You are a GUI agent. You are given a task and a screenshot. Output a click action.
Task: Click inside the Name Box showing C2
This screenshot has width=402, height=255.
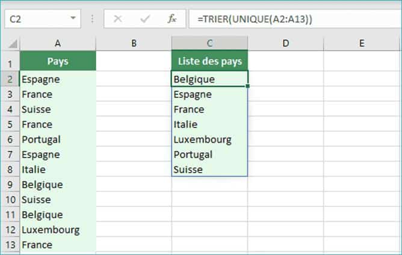[x=37, y=19]
